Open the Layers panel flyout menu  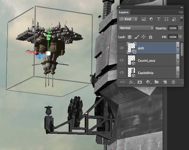pyautogui.click(x=181, y=12)
